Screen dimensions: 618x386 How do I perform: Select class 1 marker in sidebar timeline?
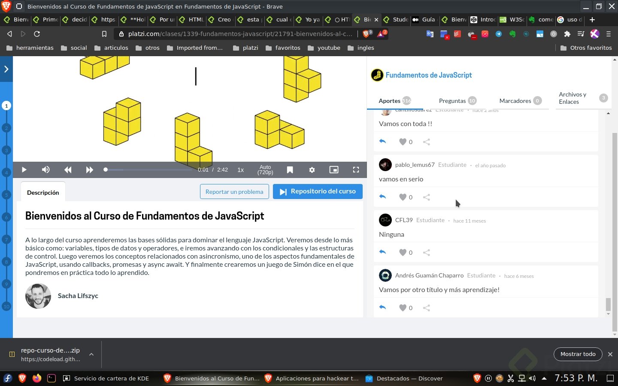[x=6, y=106]
